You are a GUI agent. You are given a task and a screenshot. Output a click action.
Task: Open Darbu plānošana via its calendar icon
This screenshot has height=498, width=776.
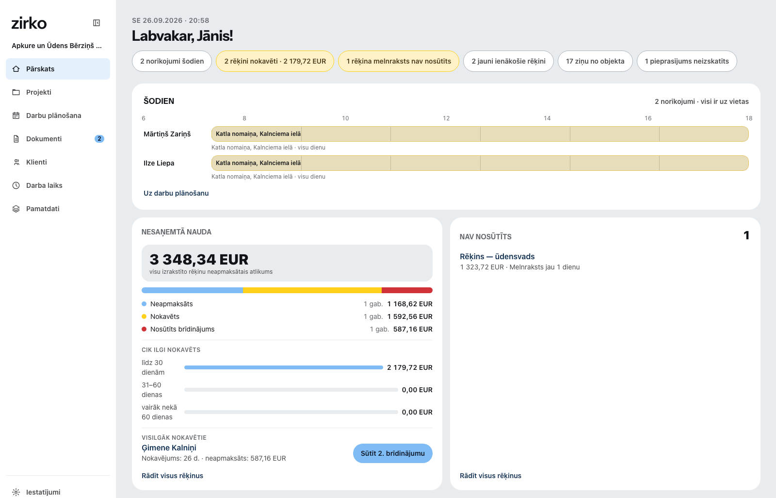[x=16, y=116]
